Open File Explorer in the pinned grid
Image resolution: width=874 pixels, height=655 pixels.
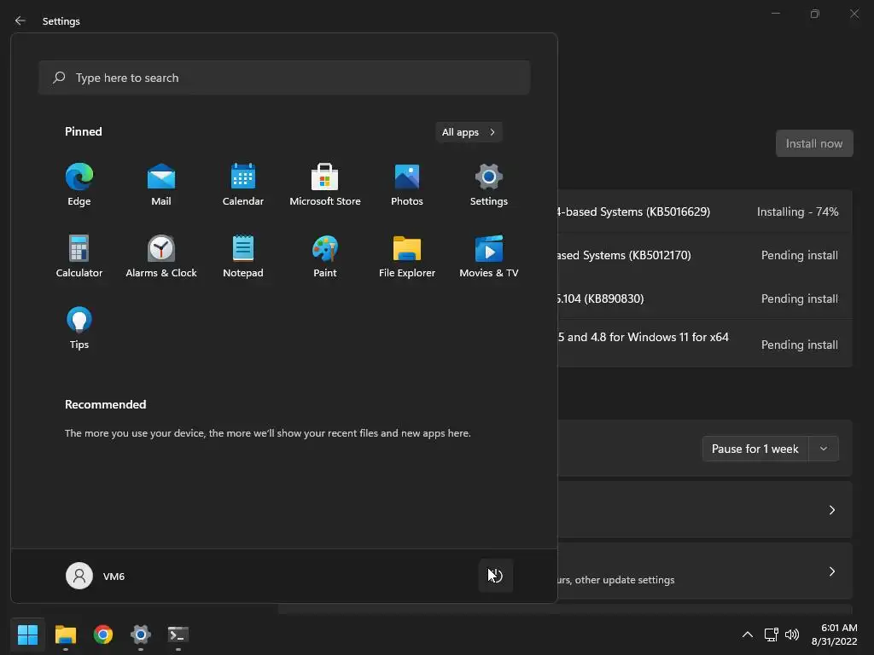click(407, 256)
